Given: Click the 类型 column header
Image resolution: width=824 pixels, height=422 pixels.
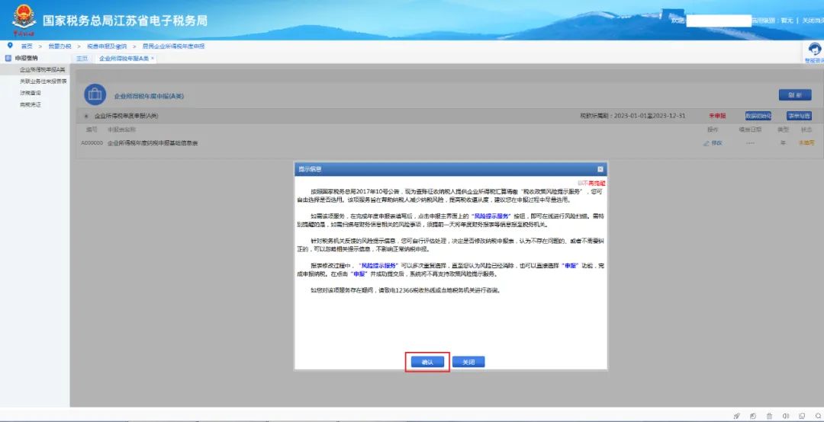Looking at the screenshot, I should click(783, 129).
